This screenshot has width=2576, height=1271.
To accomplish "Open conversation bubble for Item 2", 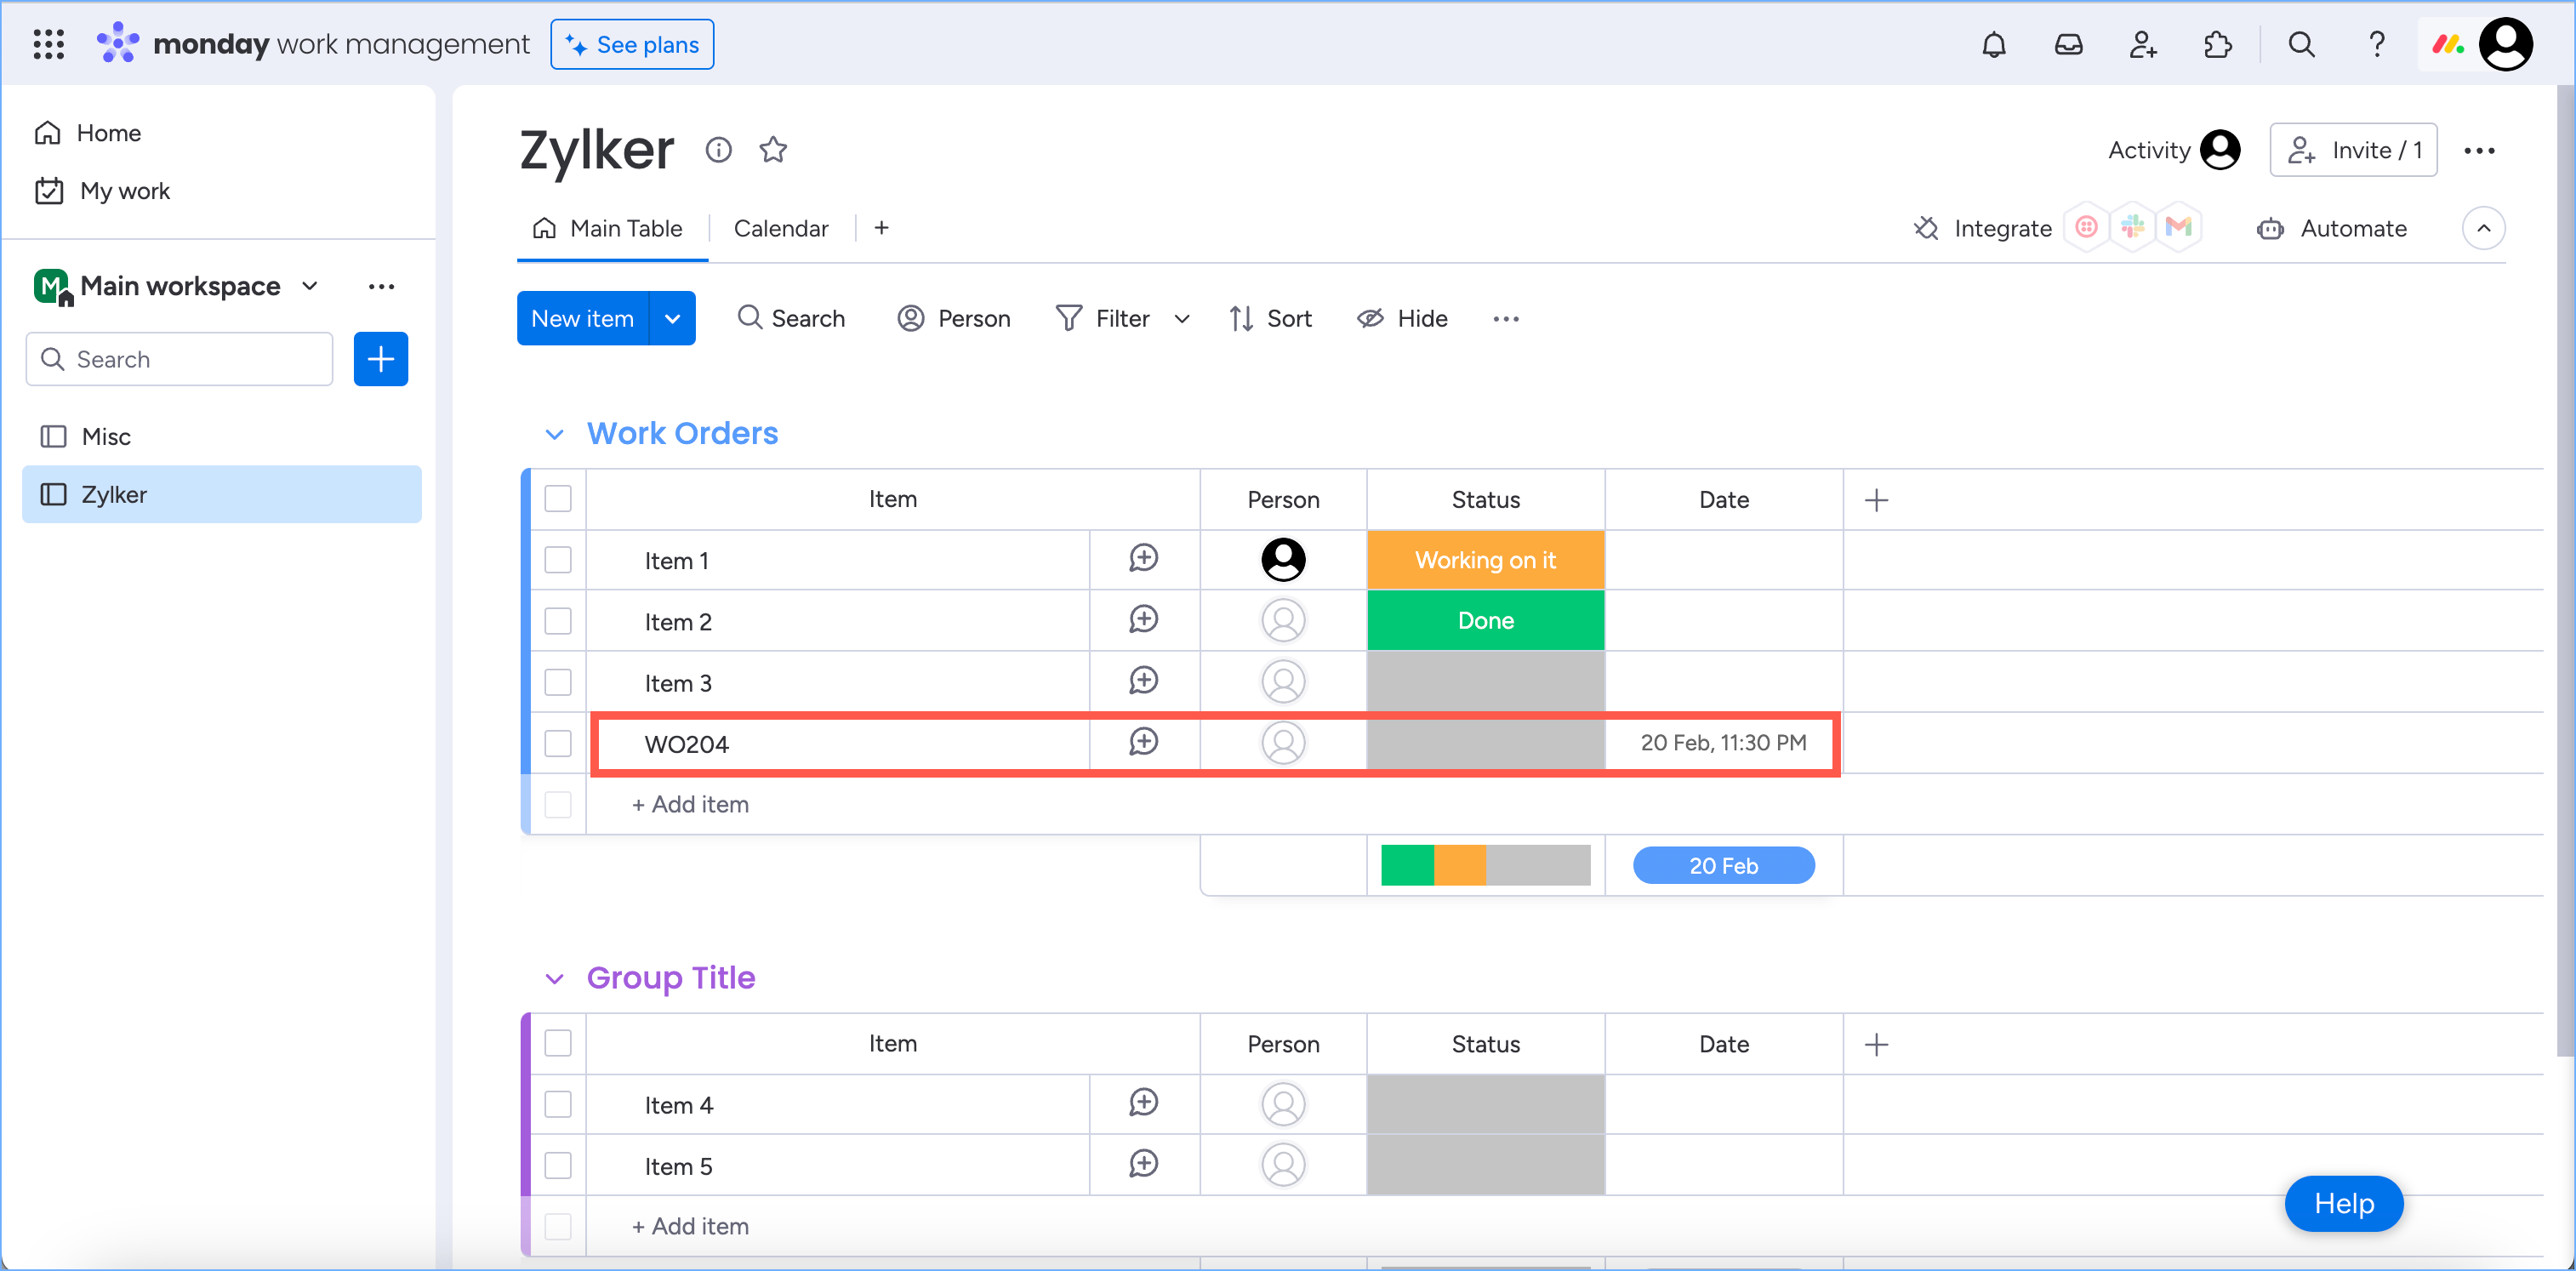I will click(x=1143, y=620).
